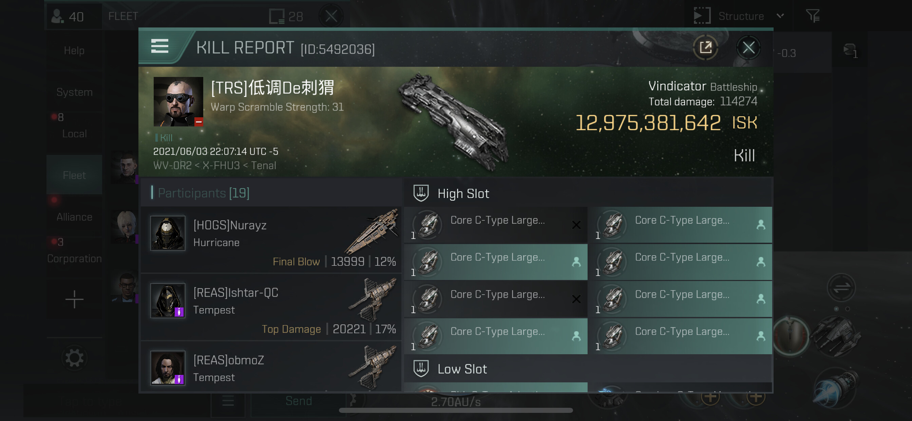Tap the Vindicator ship image
Screen dimensions: 912x421
[x=453, y=122]
